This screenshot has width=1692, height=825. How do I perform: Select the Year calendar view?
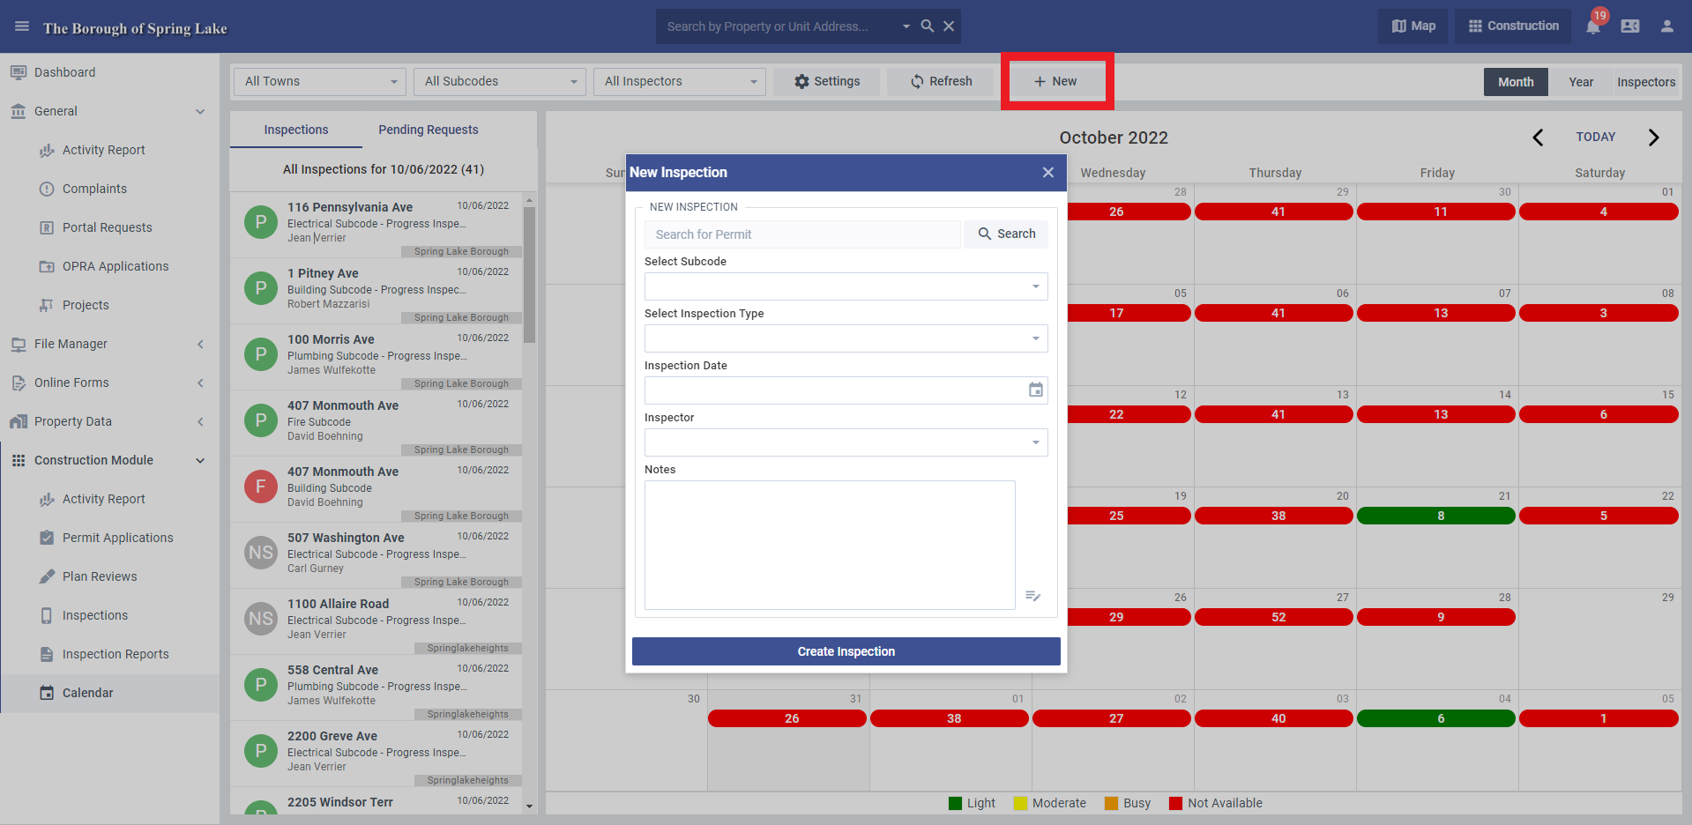coord(1581,82)
